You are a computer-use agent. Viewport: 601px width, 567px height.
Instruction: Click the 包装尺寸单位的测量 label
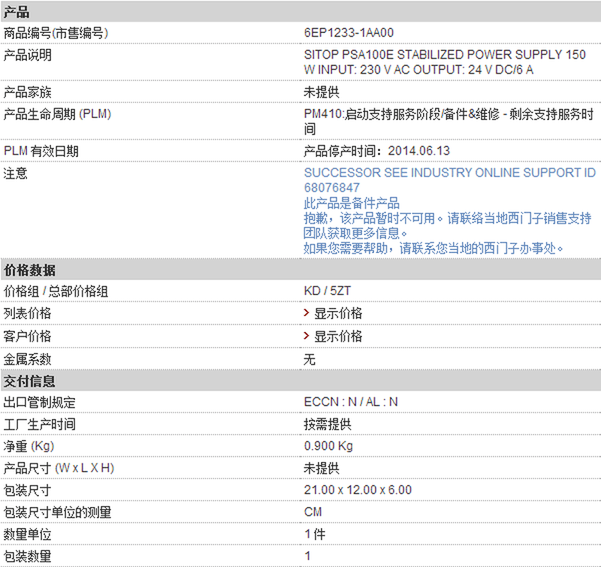pos(58,512)
